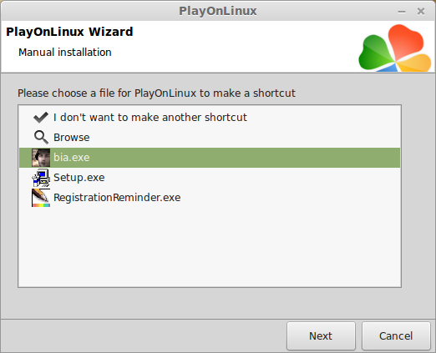Close the PlayOnLinux window with the X
436x353 pixels.
pos(421,12)
